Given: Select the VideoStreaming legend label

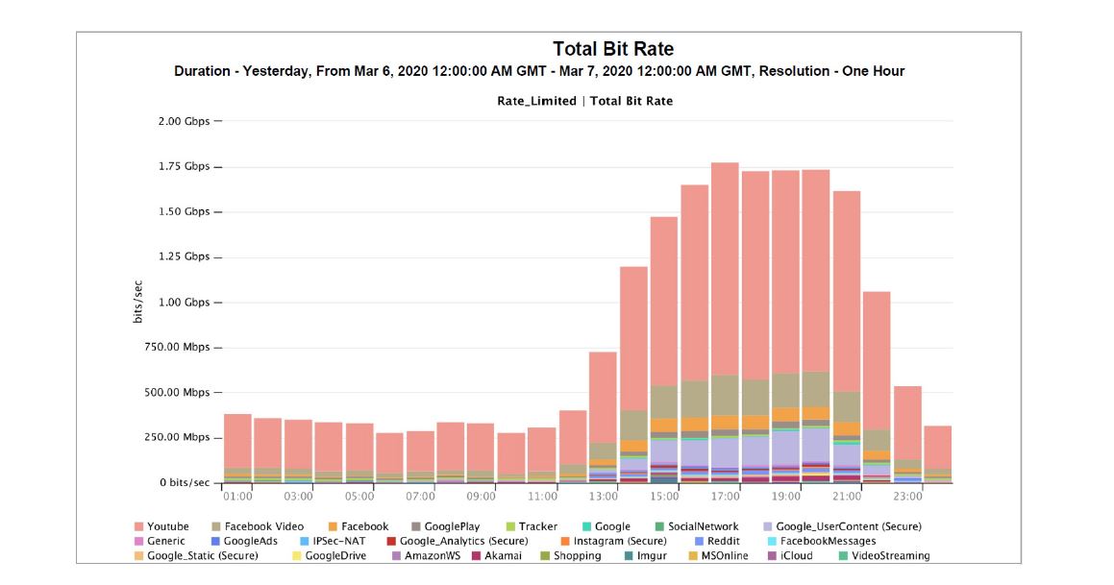Looking at the screenshot, I should pos(890,555).
